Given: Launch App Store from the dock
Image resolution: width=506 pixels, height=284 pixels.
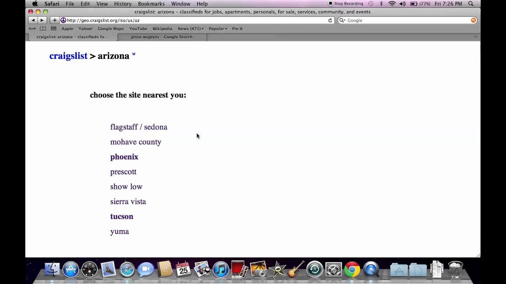Looking at the screenshot, I should coord(71,269).
